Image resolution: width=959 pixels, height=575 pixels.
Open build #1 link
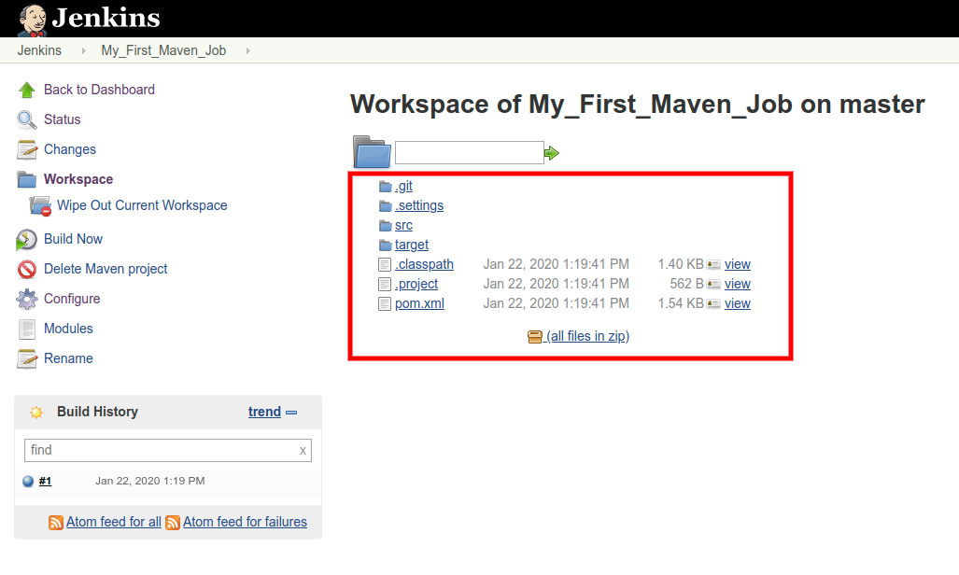pyautogui.click(x=45, y=482)
